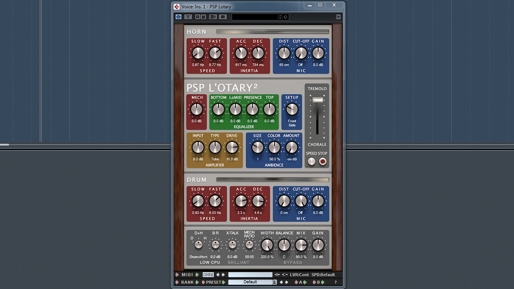The image size is (514, 289).
Task: Click the diamond preset management icon
Action: (286, 17)
